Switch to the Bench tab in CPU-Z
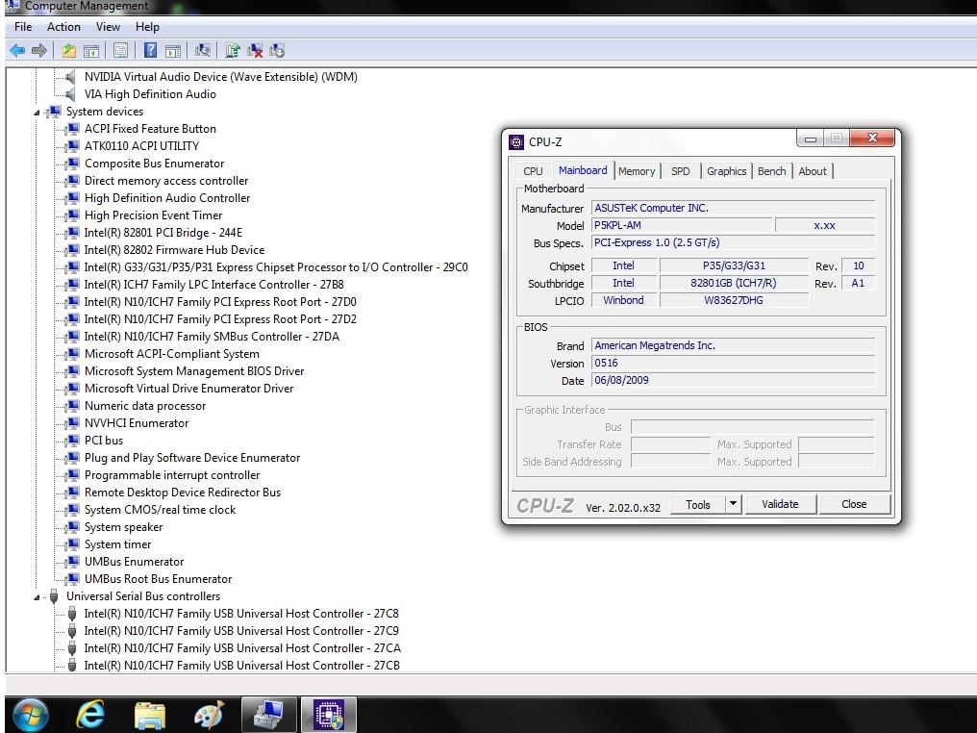 (771, 171)
